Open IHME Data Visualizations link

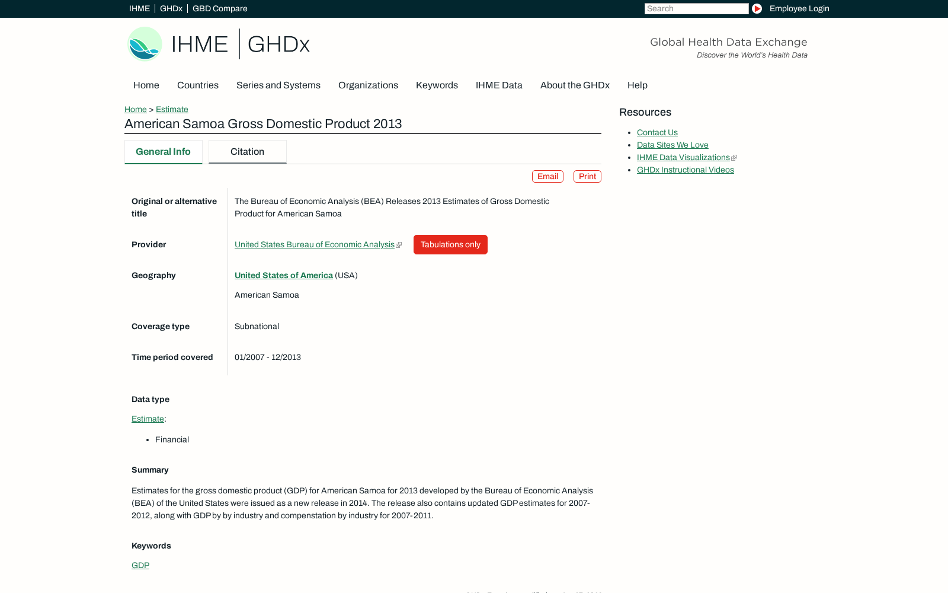683,158
